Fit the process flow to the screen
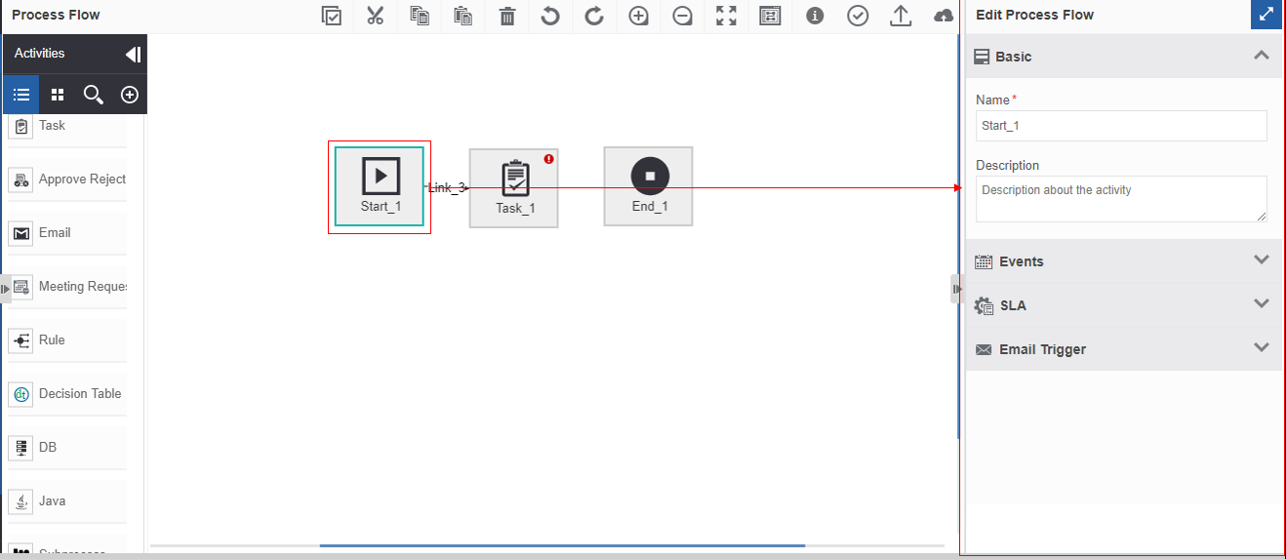Viewport: 1286px width, 559px height. [x=726, y=16]
